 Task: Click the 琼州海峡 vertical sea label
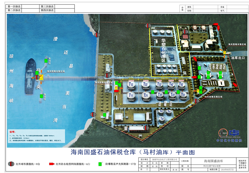[11, 78]
